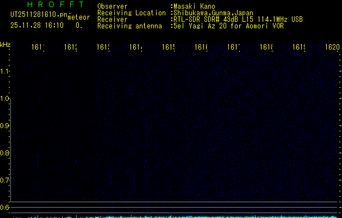The image size is (342, 218).
Task: Click the kHz axis unit label
Action: [x=5, y=45]
